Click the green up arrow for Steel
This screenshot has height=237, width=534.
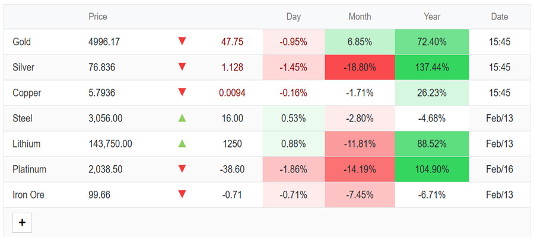182,118
